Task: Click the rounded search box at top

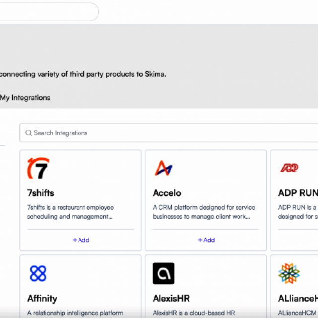Action: point(49,12)
